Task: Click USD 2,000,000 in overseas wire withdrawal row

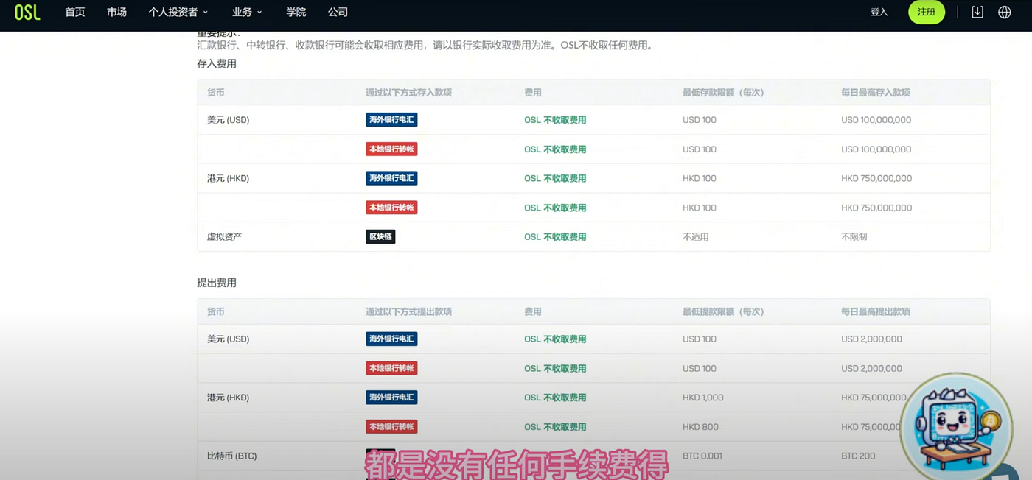Action: [x=871, y=339]
